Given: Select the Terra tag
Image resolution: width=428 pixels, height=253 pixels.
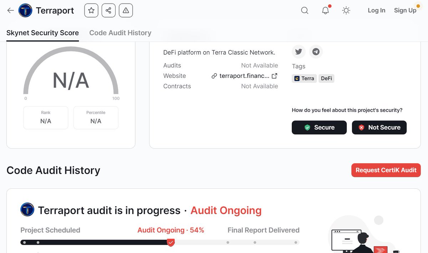Looking at the screenshot, I should pos(304,78).
